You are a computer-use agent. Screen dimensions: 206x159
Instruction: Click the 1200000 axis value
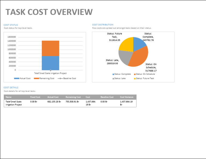tap(12, 45)
